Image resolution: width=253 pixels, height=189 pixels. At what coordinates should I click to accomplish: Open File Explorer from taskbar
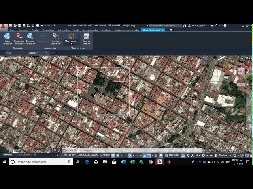click(105, 162)
